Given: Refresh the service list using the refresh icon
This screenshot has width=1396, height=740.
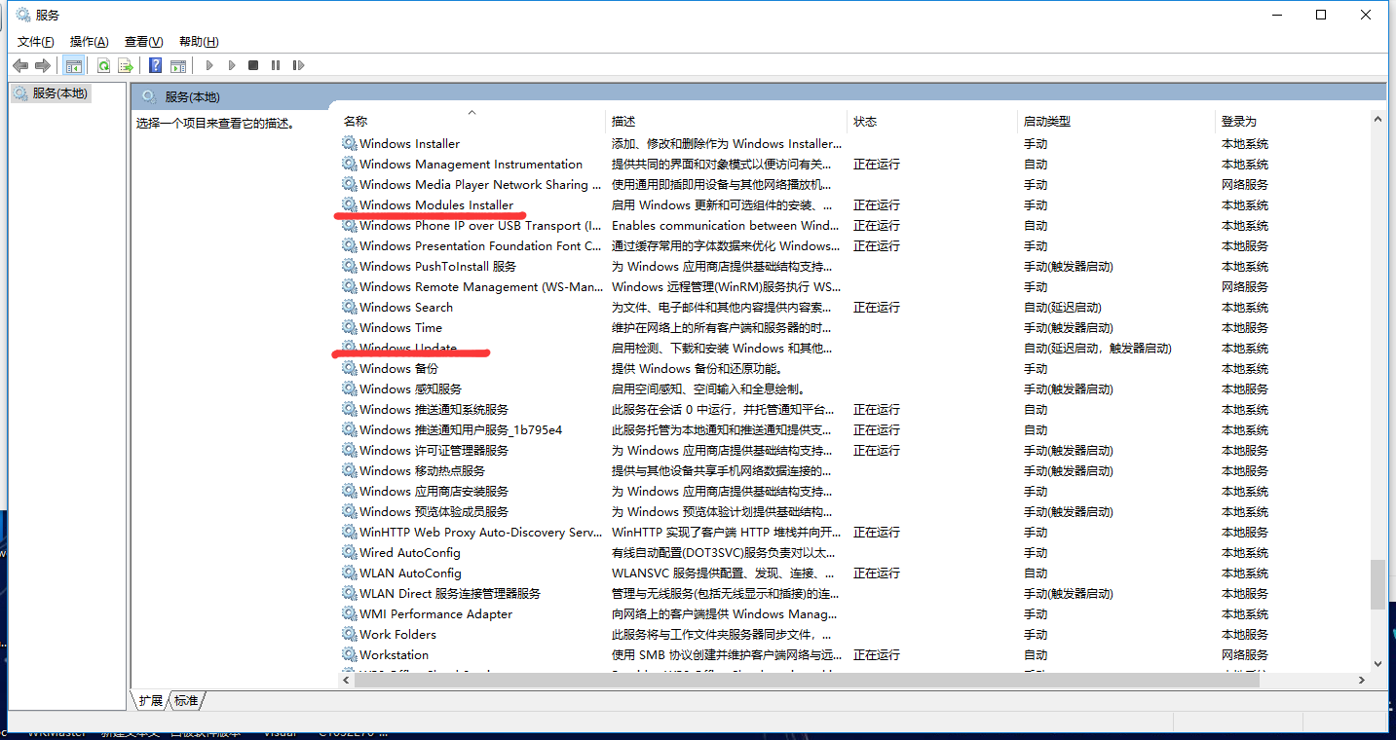Looking at the screenshot, I should (x=103, y=64).
